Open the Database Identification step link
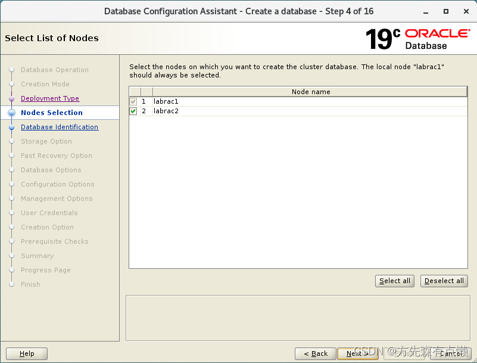Image resolution: width=477 pixels, height=363 pixels. coord(60,127)
